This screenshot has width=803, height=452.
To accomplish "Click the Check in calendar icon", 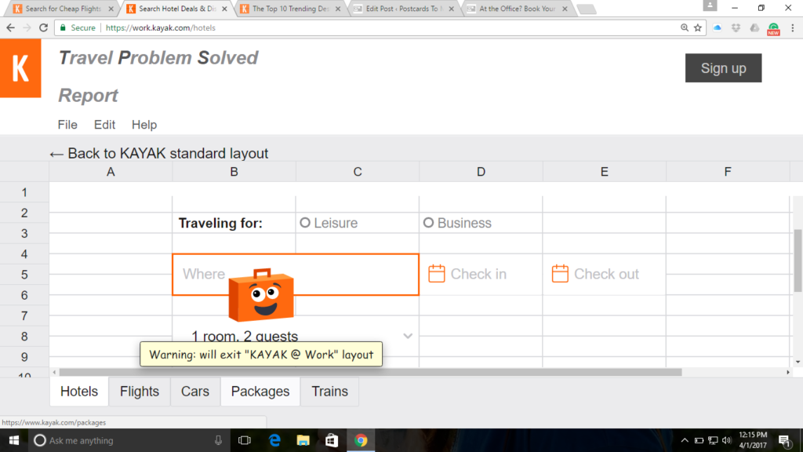I will pyautogui.click(x=437, y=274).
